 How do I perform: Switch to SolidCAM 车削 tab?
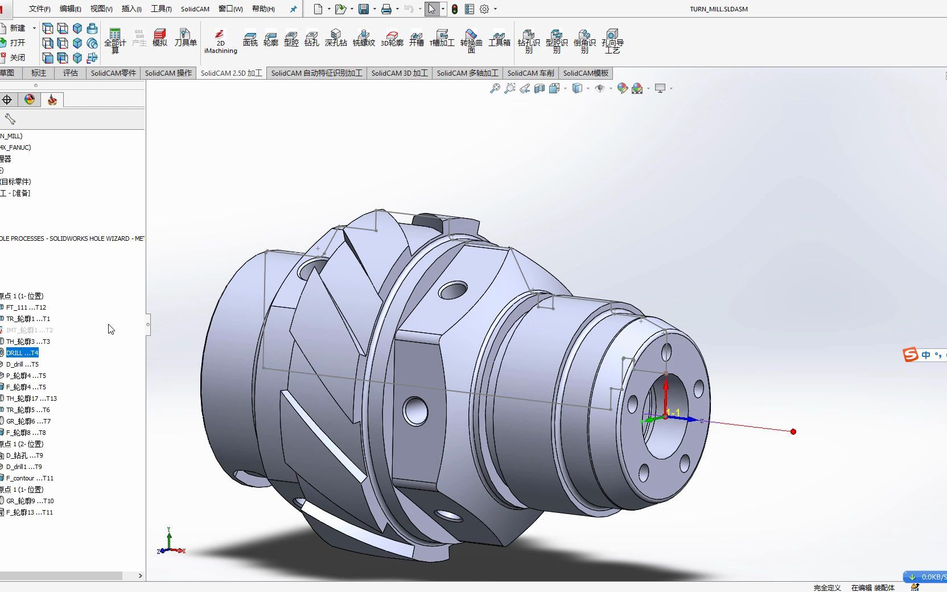[530, 73]
